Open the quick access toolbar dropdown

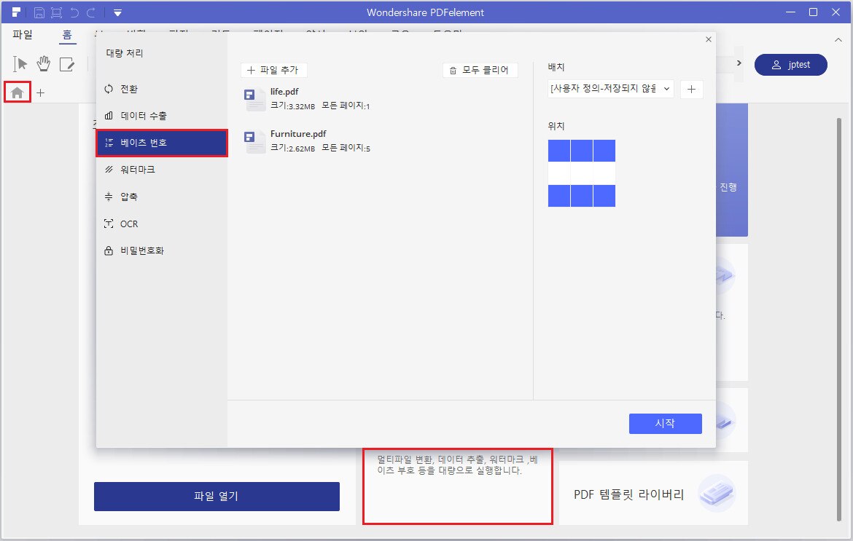coord(117,12)
